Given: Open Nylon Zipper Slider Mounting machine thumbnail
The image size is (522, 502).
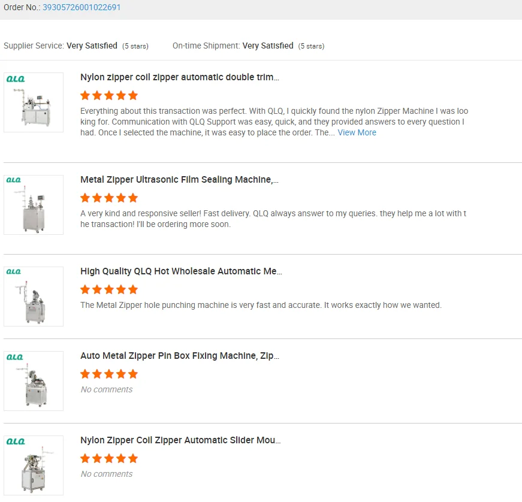Looking at the screenshot, I should [x=34, y=465].
